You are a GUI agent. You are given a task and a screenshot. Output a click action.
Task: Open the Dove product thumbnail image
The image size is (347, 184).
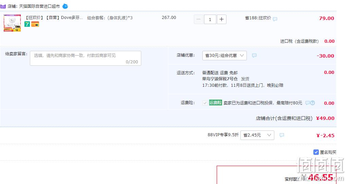pyautogui.click(x=12, y=23)
